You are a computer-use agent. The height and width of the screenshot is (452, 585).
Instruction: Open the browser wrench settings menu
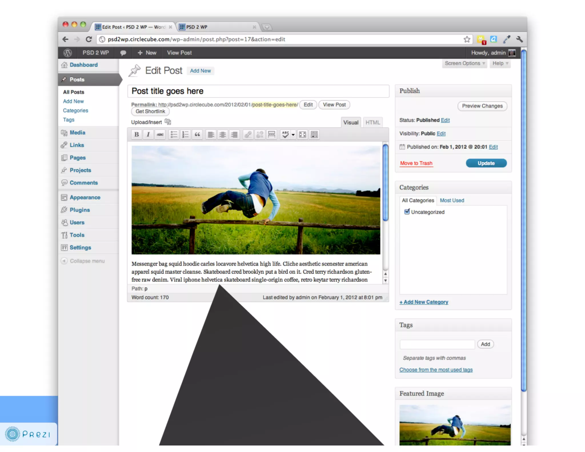pos(520,39)
